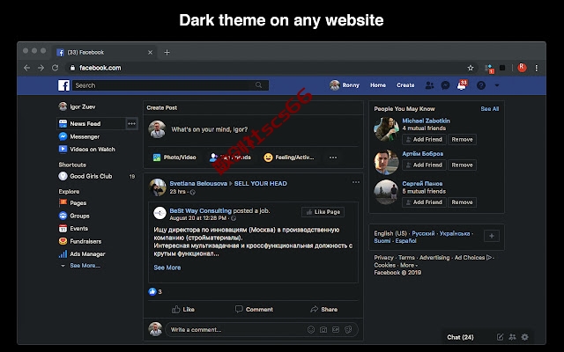This screenshot has width=564, height=352.
Task: Start a new message from the chat bar icon
Action: [x=500, y=337]
